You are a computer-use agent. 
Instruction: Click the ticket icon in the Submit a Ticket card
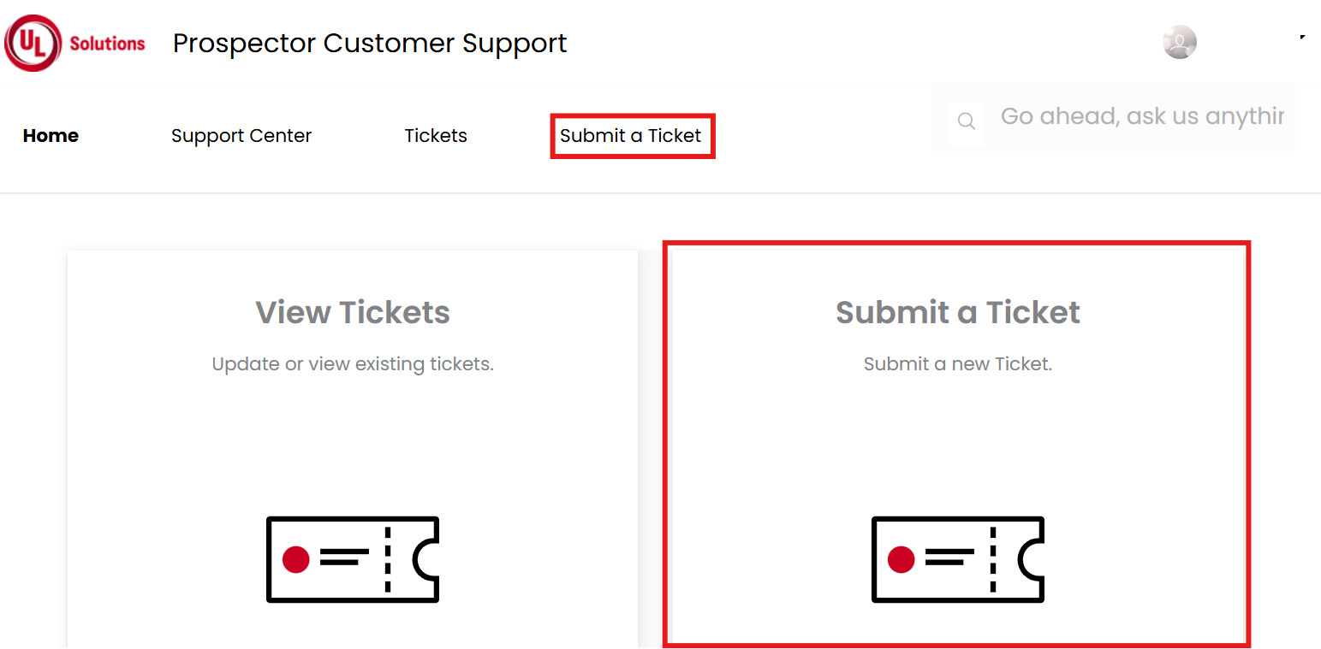(x=958, y=559)
